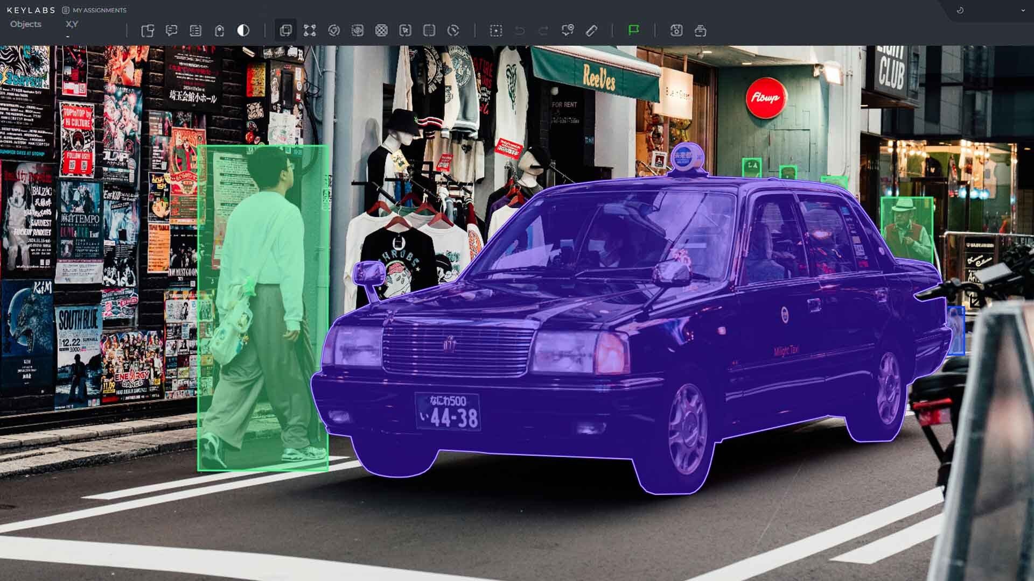Expand the X,Y coordinates section
1034x581 pixels.
click(72, 24)
